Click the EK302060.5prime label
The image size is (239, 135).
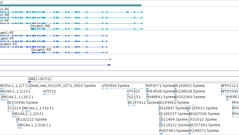(x=190, y=97)
